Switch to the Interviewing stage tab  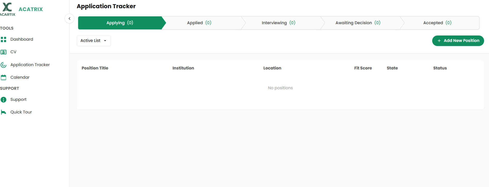[x=278, y=23]
